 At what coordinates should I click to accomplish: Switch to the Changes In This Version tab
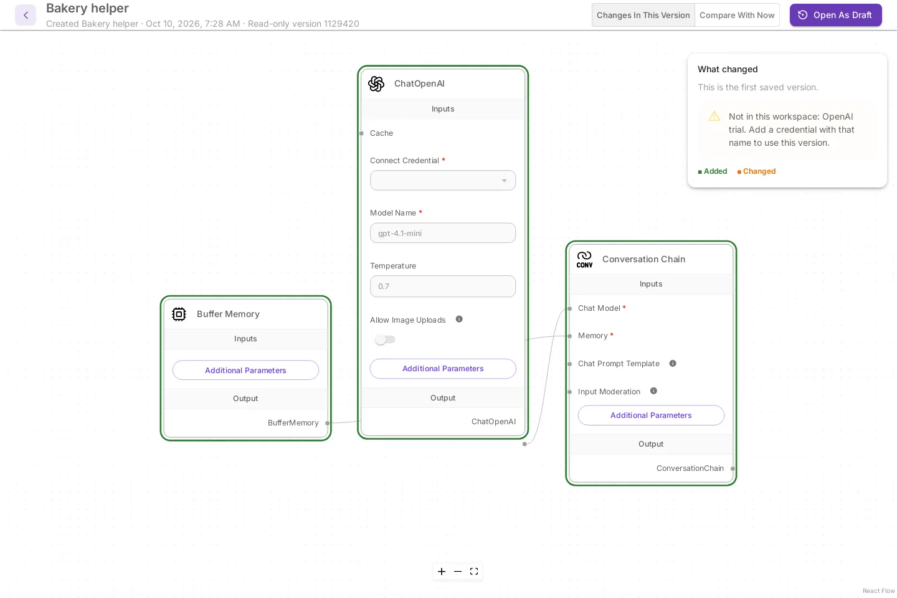tap(643, 15)
